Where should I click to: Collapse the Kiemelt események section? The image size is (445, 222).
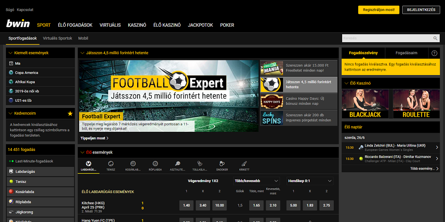(10, 53)
